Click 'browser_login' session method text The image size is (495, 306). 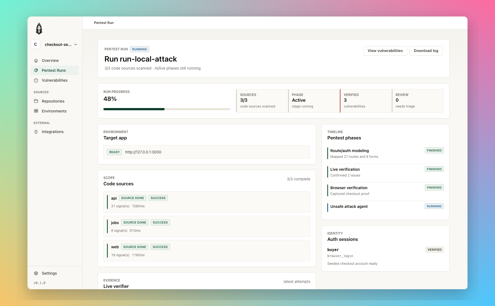coord(340,256)
